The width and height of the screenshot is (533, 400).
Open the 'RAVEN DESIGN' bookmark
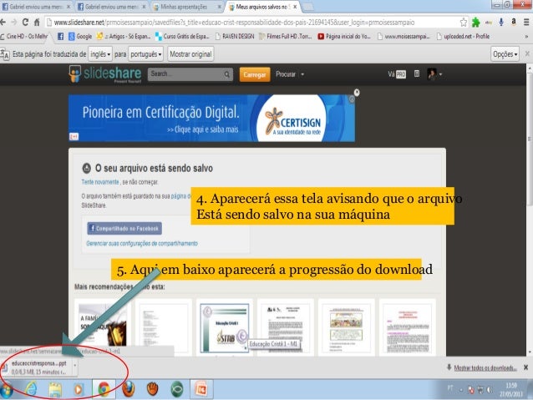pos(235,36)
